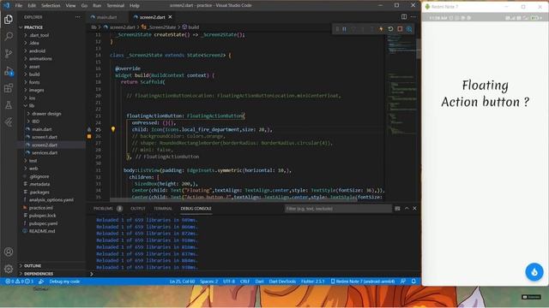Toggle the debug console filter options icon
The width and height of the screenshot is (549, 308).
[397, 209]
